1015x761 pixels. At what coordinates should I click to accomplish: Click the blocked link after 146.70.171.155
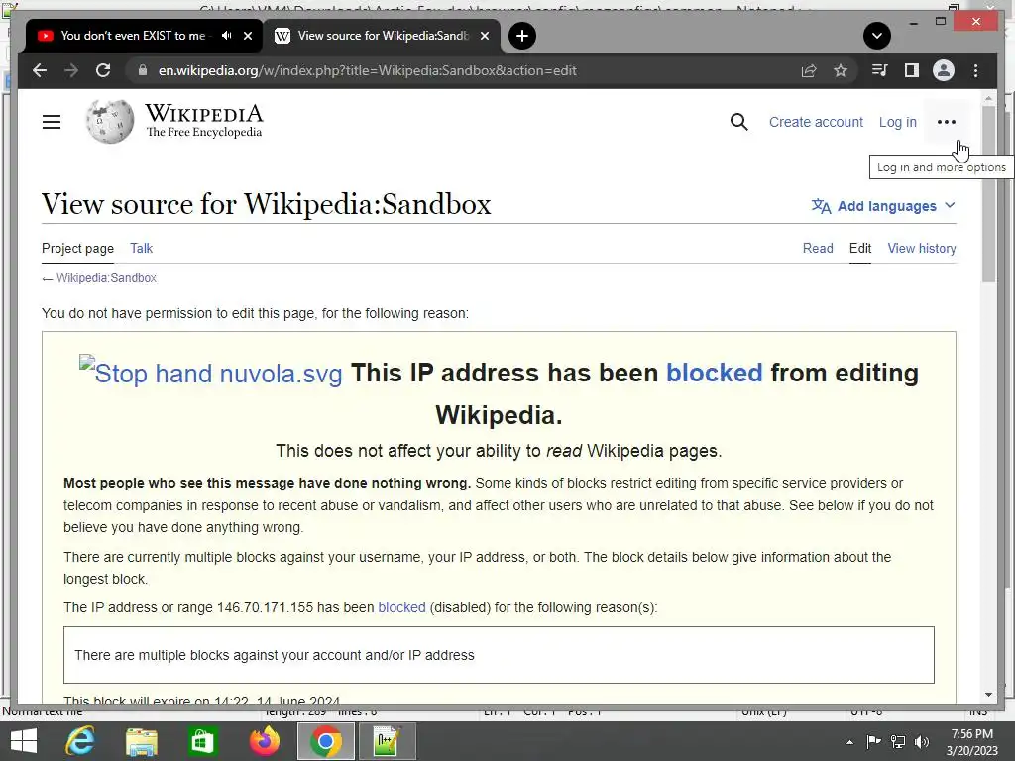tap(401, 607)
